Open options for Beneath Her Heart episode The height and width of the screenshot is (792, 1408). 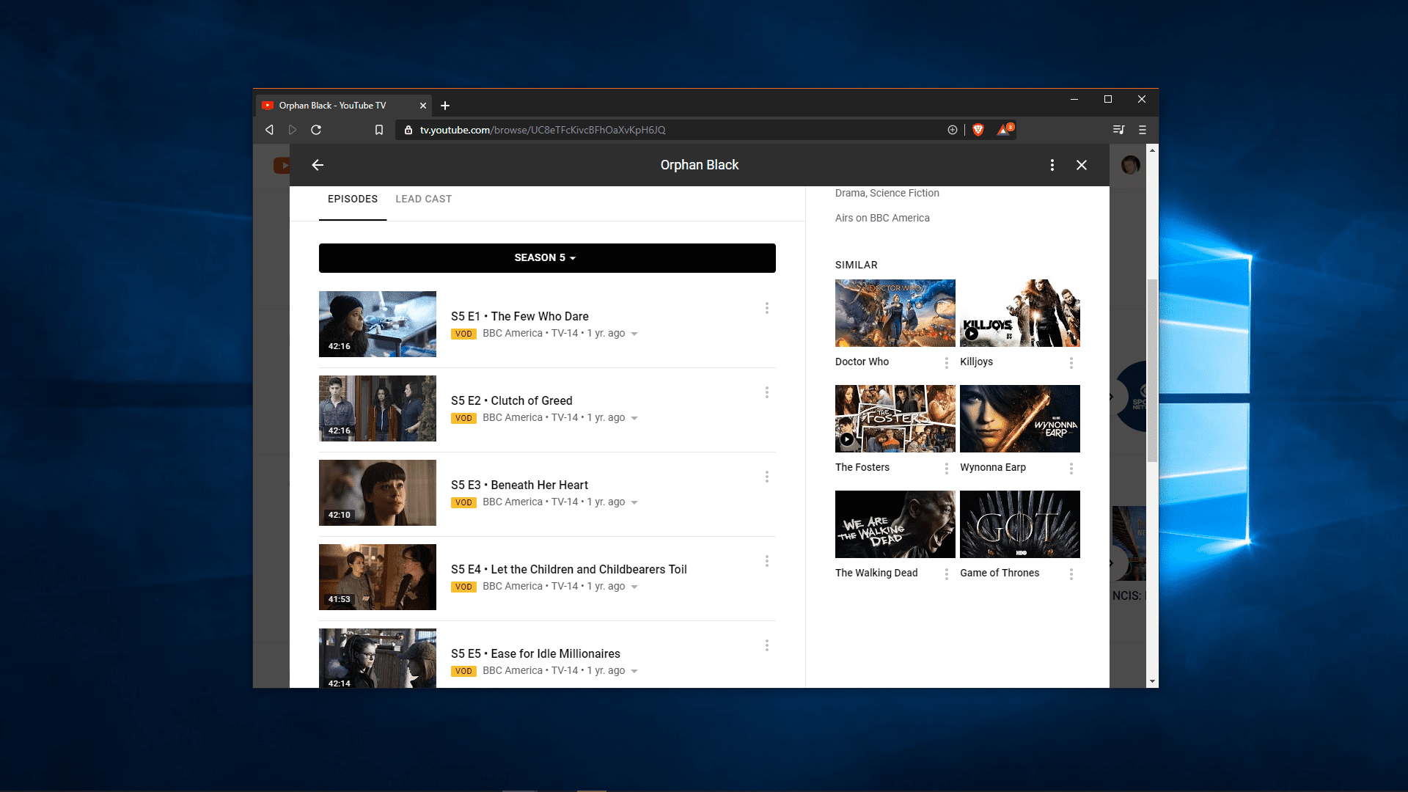767,477
